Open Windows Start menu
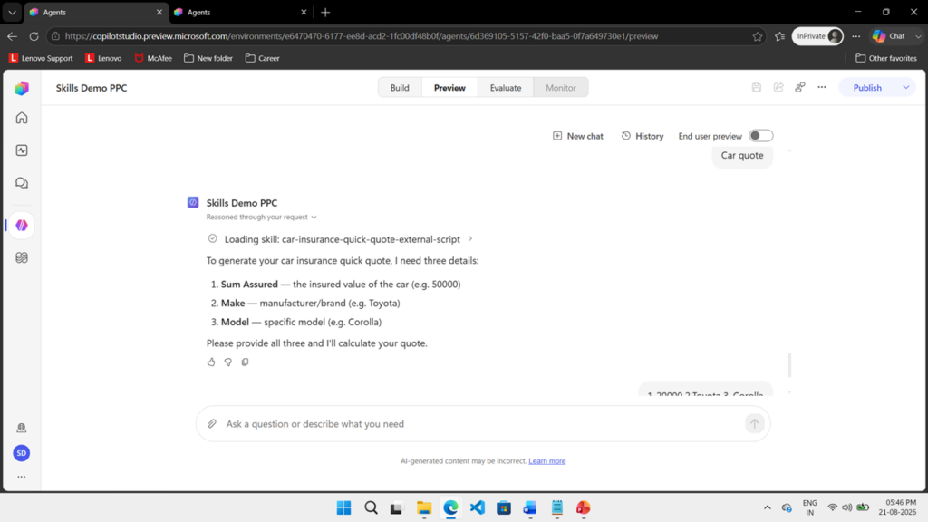Image resolution: width=928 pixels, height=522 pixels. pos(343,507)
